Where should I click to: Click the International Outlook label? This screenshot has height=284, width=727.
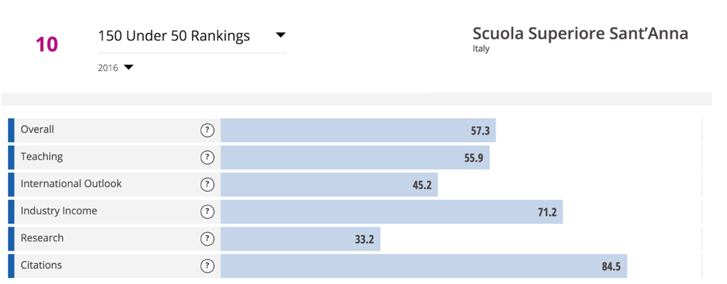tap(71, 184)
